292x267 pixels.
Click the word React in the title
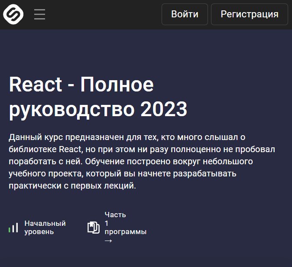pyautogui.click(x=36, y=85)
